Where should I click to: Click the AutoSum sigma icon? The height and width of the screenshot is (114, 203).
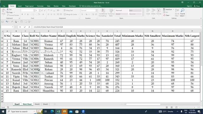tap(164, 9)
